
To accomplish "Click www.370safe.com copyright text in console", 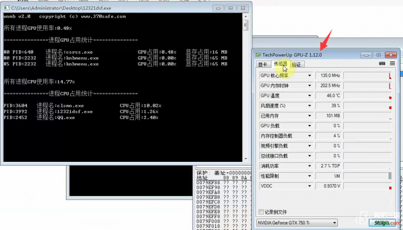I will [103, 16].
